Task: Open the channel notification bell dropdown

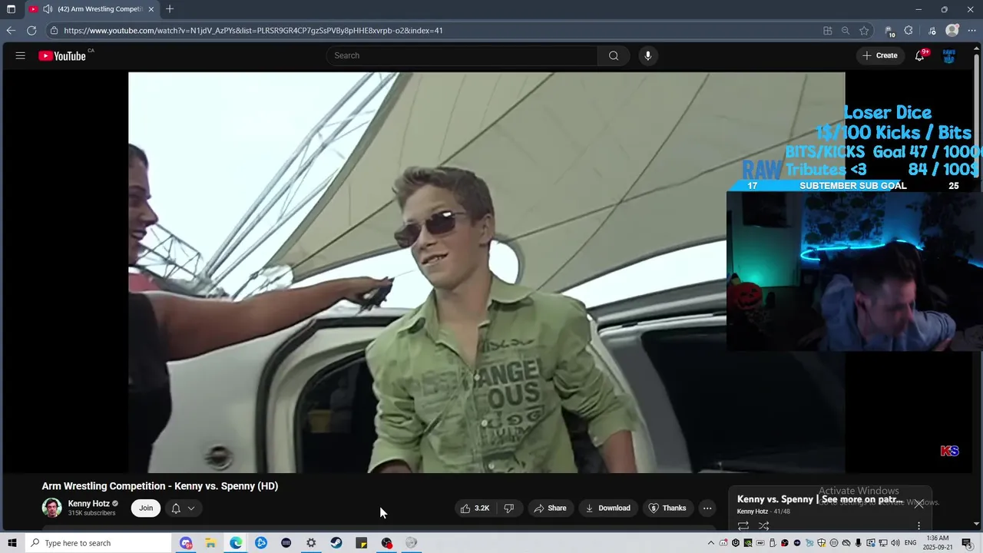Action: 183,508
